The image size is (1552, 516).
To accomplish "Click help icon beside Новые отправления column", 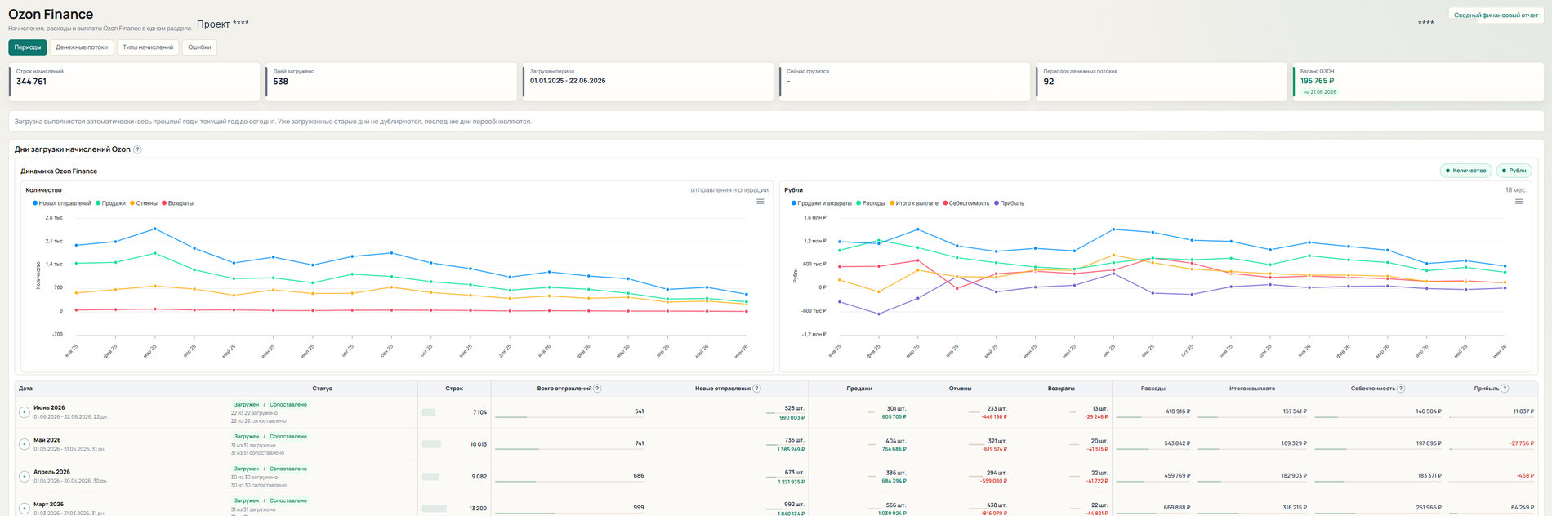I will click(x=757, y=389).
